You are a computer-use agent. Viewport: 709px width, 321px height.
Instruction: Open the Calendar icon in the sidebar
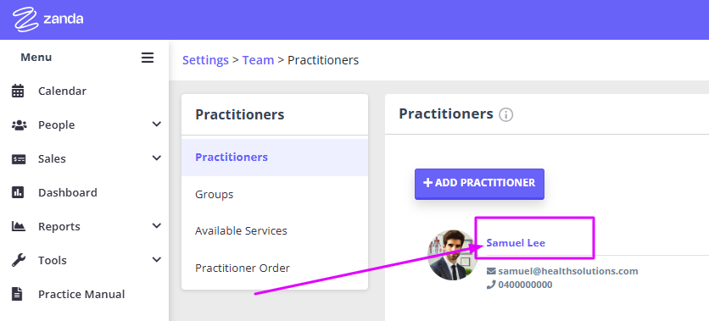coord(18,91)
